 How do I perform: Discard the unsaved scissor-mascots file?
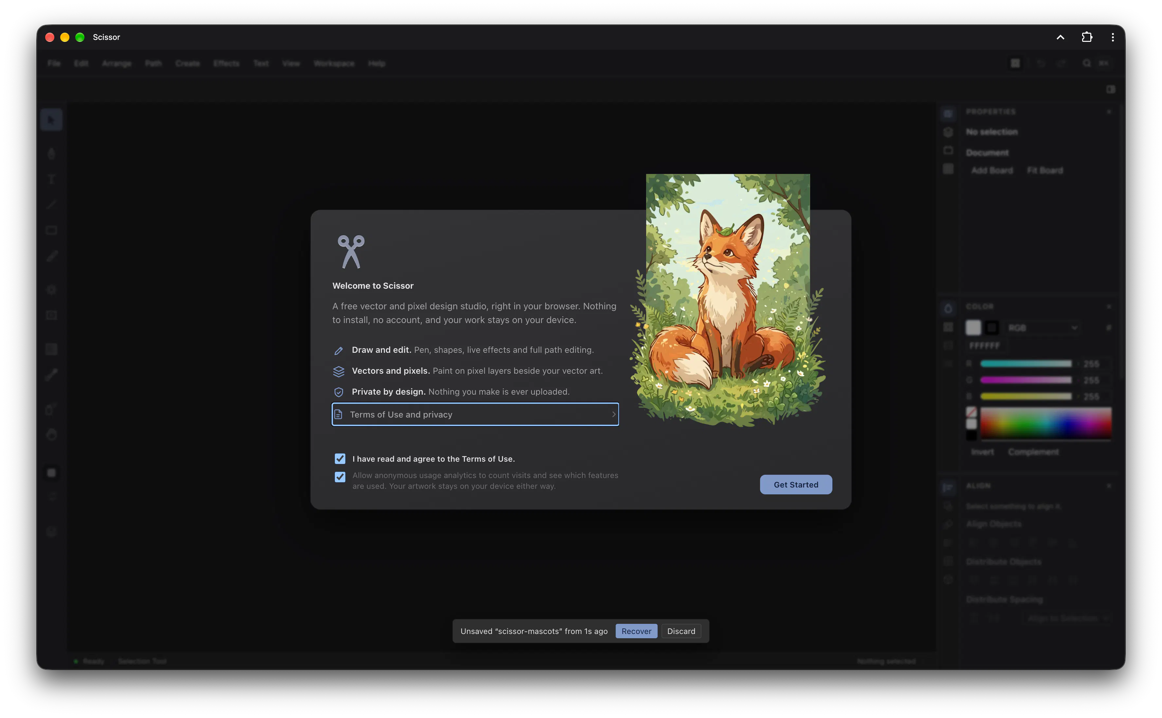click(x=681, y=631)
